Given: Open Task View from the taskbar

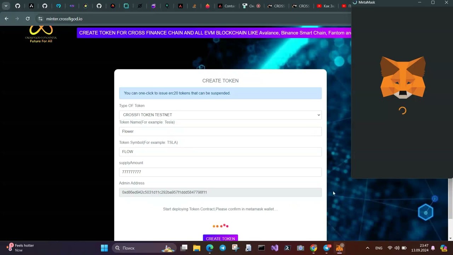Looking at the screenshot, I should [x=184, y=248].
